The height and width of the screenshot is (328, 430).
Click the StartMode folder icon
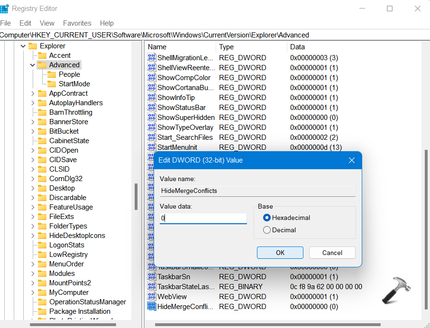(x=52, y=84)
